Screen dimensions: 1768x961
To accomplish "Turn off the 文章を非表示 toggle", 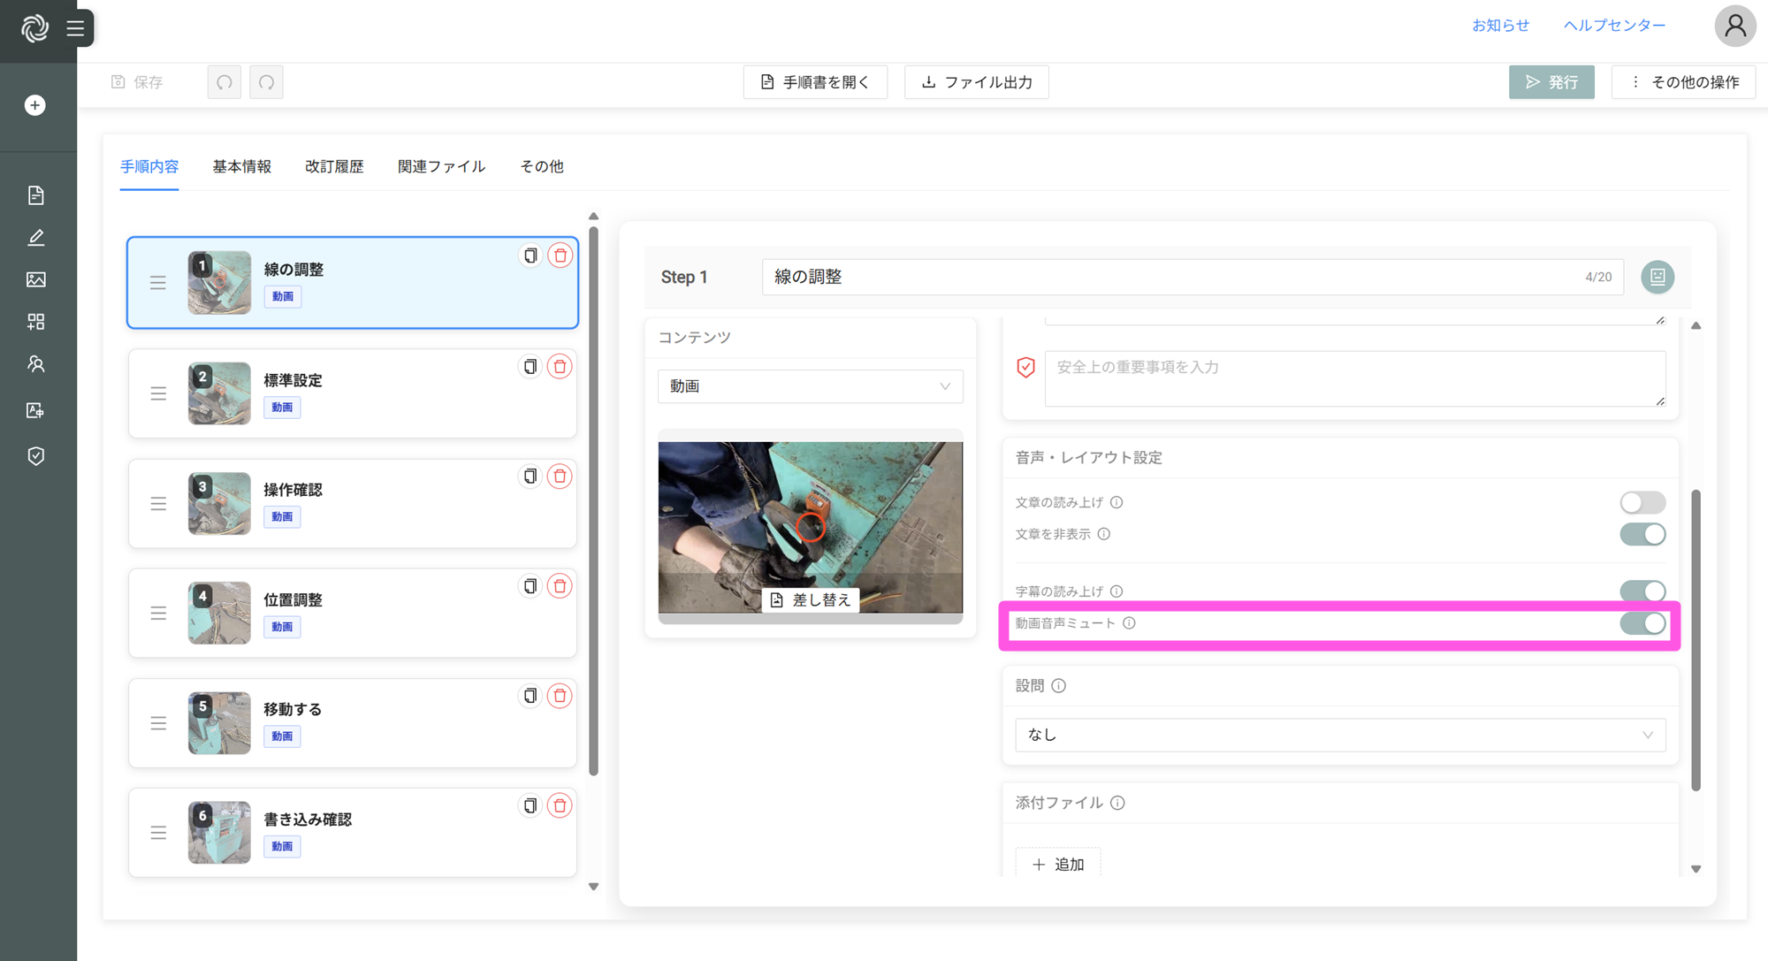I will click(x=1642, y=534).
